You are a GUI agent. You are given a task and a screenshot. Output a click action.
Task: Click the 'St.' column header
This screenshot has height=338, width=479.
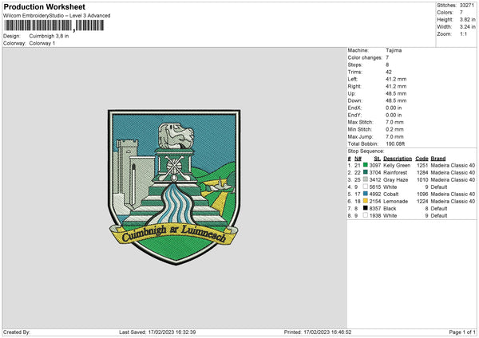[378, 159]
